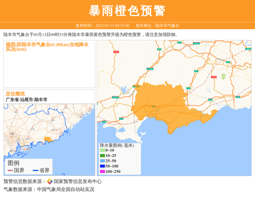255x200 pixels.
Task: Click the blue 省界 line symbol in legend
Action: 35,170
